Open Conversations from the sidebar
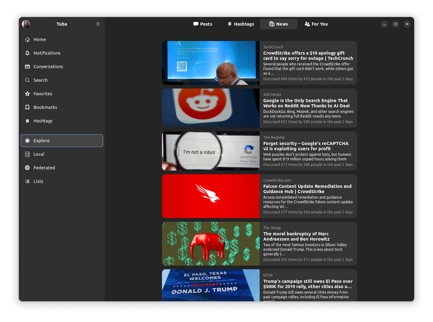Screen dimensions: 433x322 48,67
